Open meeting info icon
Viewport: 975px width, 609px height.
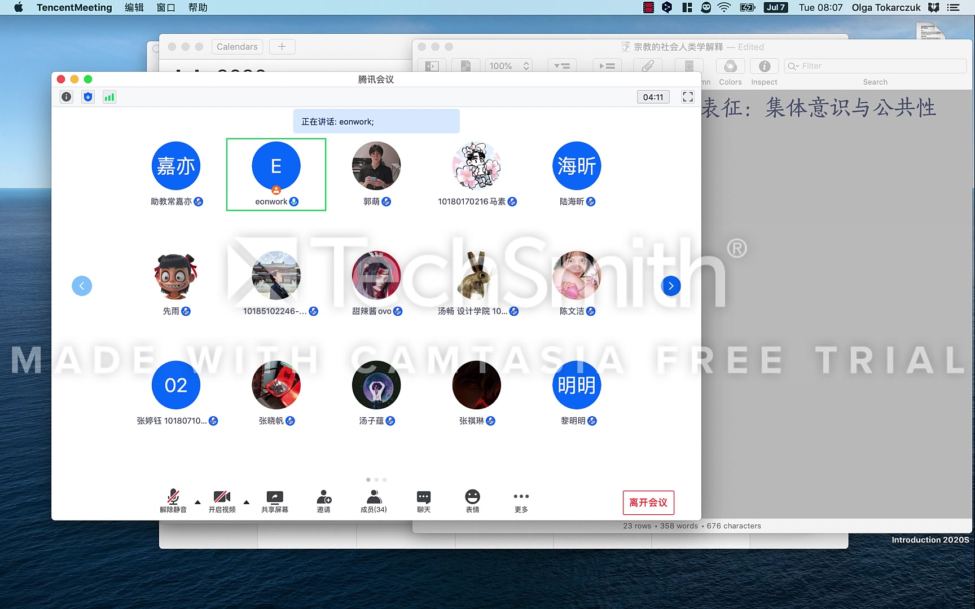tap(67, 97)
